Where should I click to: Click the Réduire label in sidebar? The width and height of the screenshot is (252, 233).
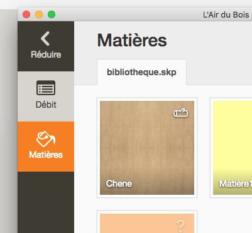click(x=46, y=54)
